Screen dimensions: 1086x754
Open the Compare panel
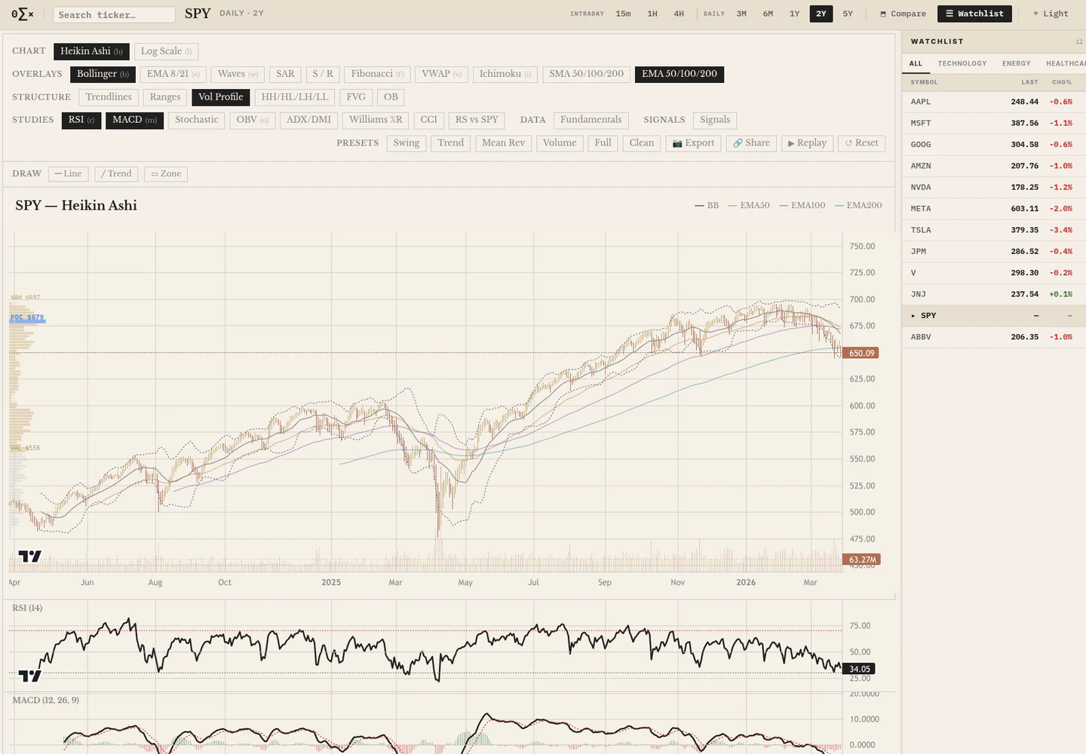(903, 14)
